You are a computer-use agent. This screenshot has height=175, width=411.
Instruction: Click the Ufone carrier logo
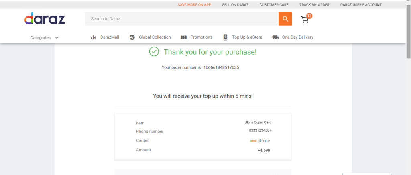coord(253,141)
